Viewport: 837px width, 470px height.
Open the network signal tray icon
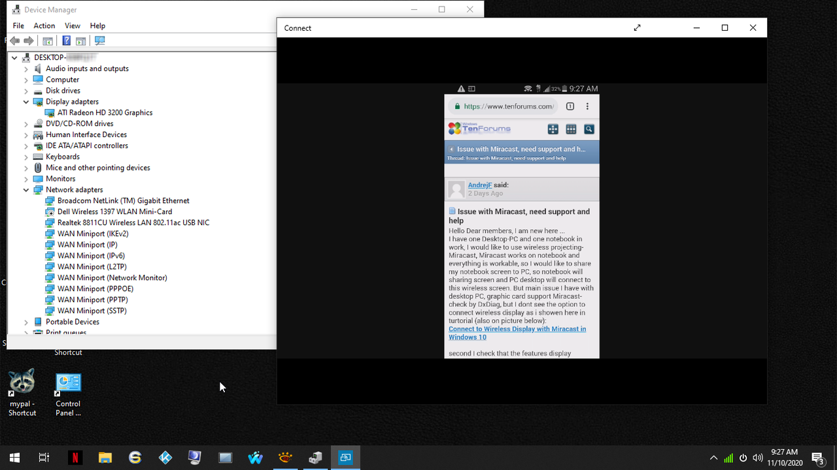pyautogui.click(x=728, y=458)
